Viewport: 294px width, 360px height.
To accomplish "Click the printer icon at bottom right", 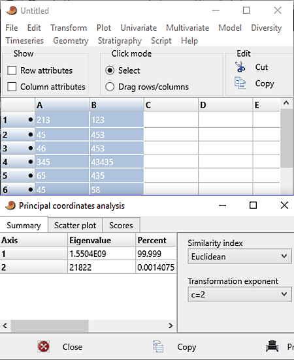I will pyautogui.click(x=272, y=346).
